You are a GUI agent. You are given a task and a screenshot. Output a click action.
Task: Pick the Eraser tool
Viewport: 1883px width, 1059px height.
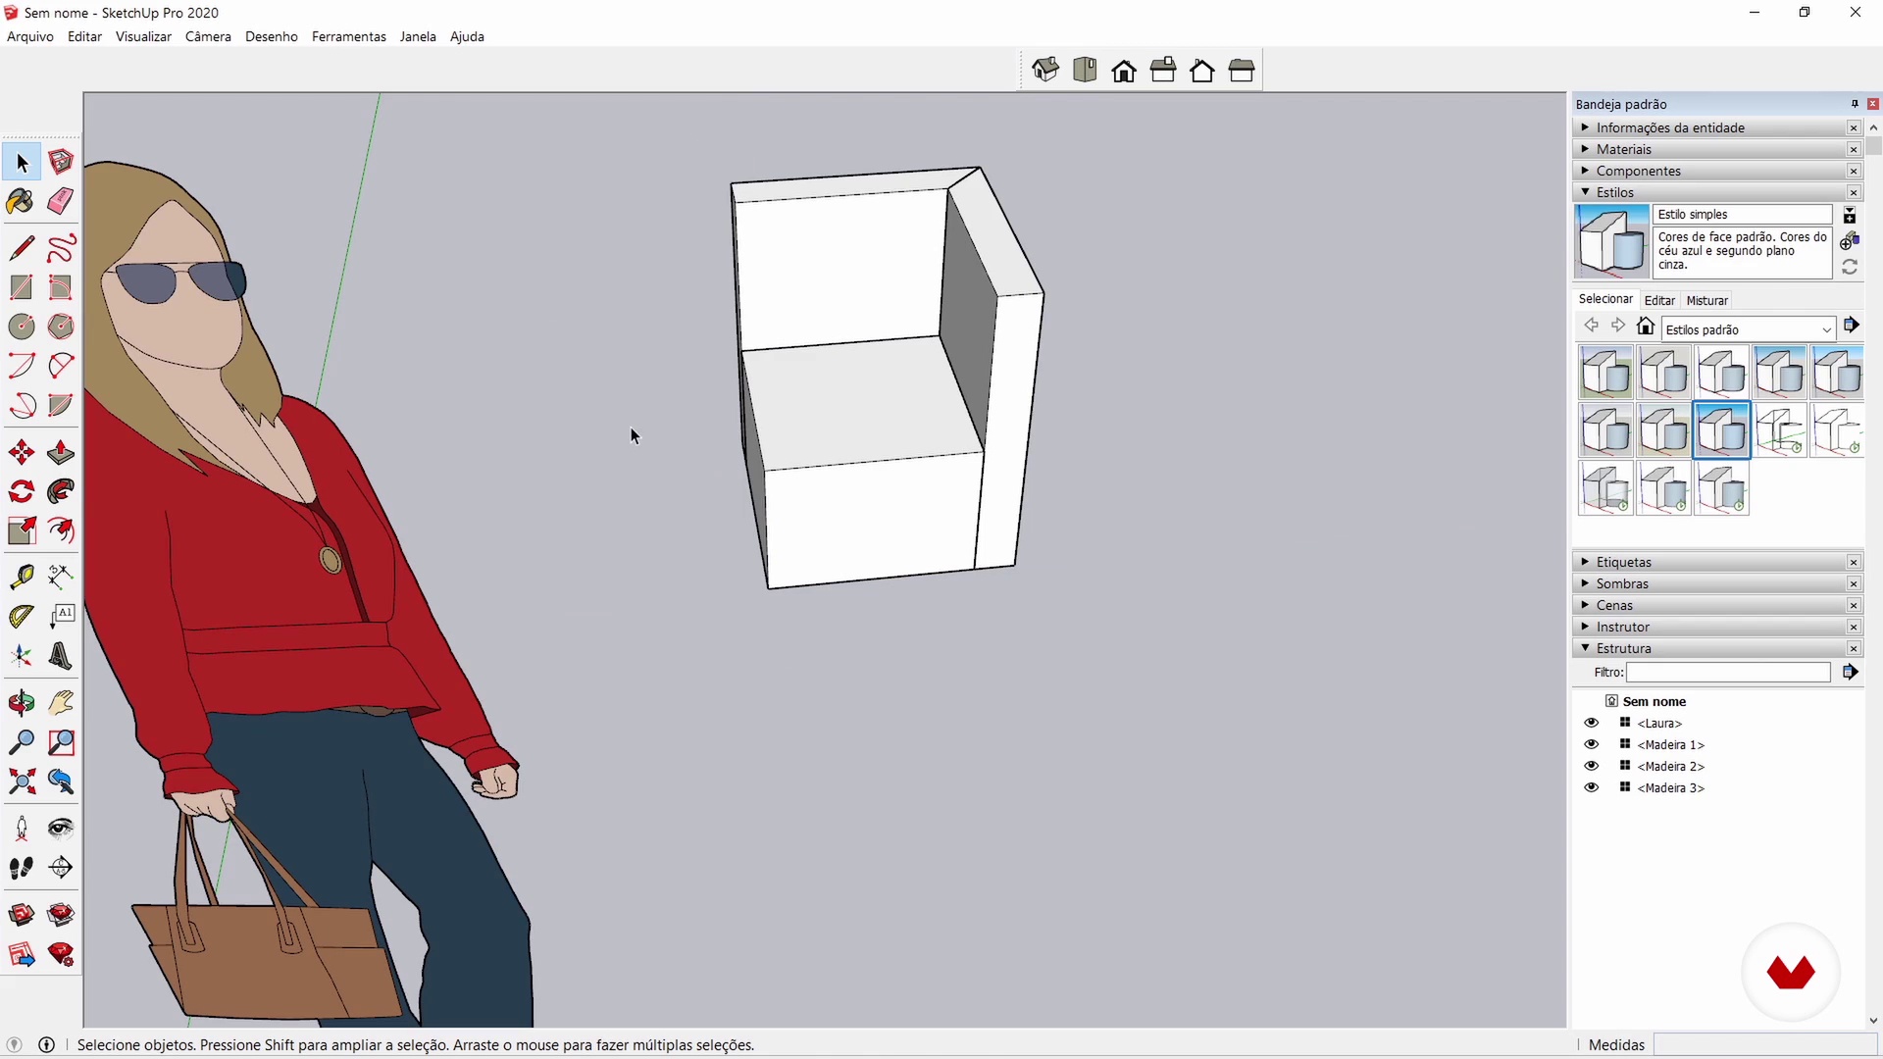click(x=61, y=201)
